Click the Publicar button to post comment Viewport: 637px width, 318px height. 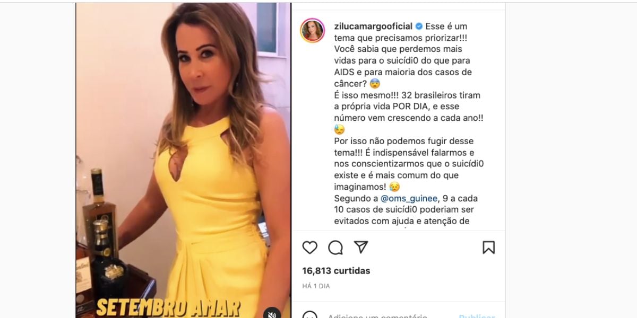pyautogui.click(x=477, y=316)
